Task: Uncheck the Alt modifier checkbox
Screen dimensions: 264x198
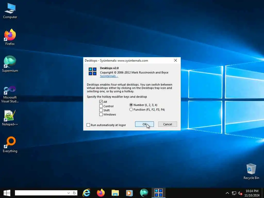Action: click(101, 102)
